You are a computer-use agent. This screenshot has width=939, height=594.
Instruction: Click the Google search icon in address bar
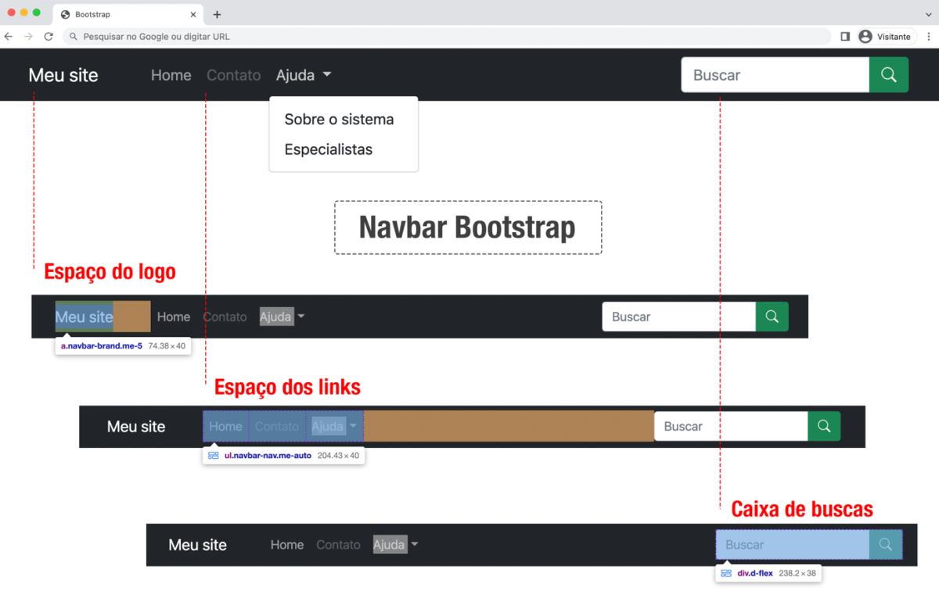pos(72,36)
